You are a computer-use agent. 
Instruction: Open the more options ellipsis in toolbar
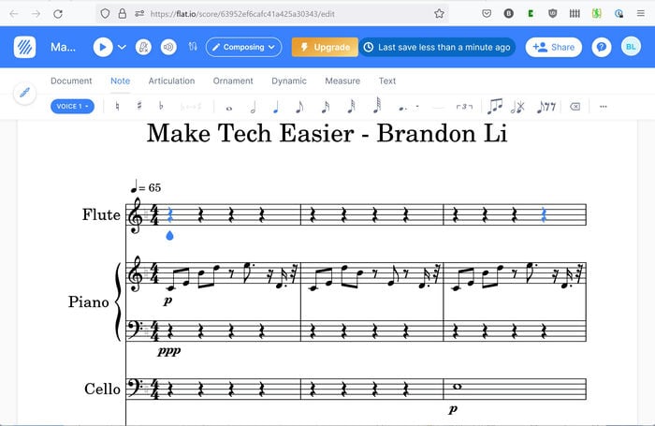click(x=604, y=107)
